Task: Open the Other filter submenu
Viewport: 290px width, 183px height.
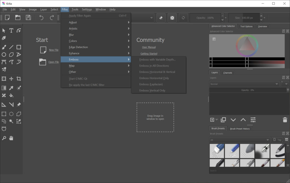Action: pyautogui.click(x=96, y=72)
